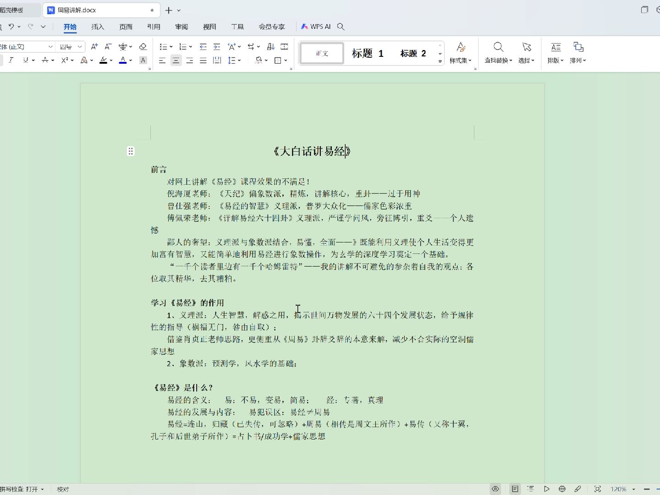Open WPS AI assistant
The image size is (660, 495).
click(x=316, y=27)
